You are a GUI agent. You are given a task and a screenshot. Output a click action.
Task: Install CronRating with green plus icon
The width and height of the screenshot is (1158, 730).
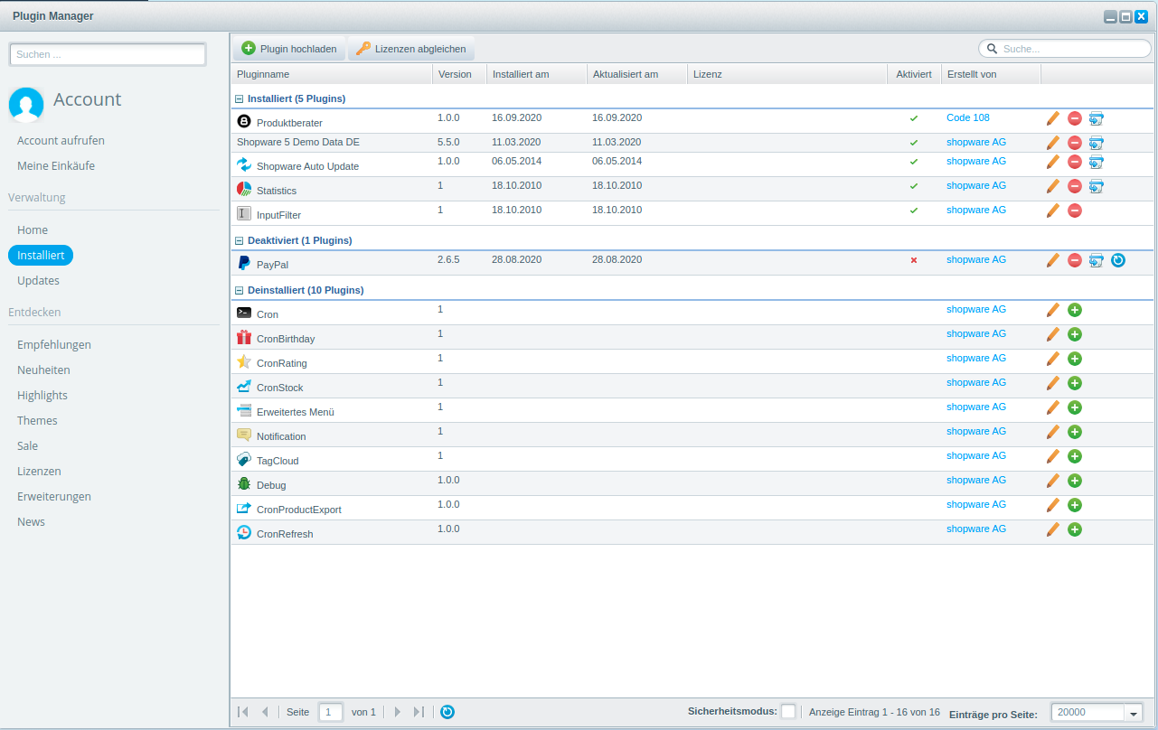coord(1075,359)
